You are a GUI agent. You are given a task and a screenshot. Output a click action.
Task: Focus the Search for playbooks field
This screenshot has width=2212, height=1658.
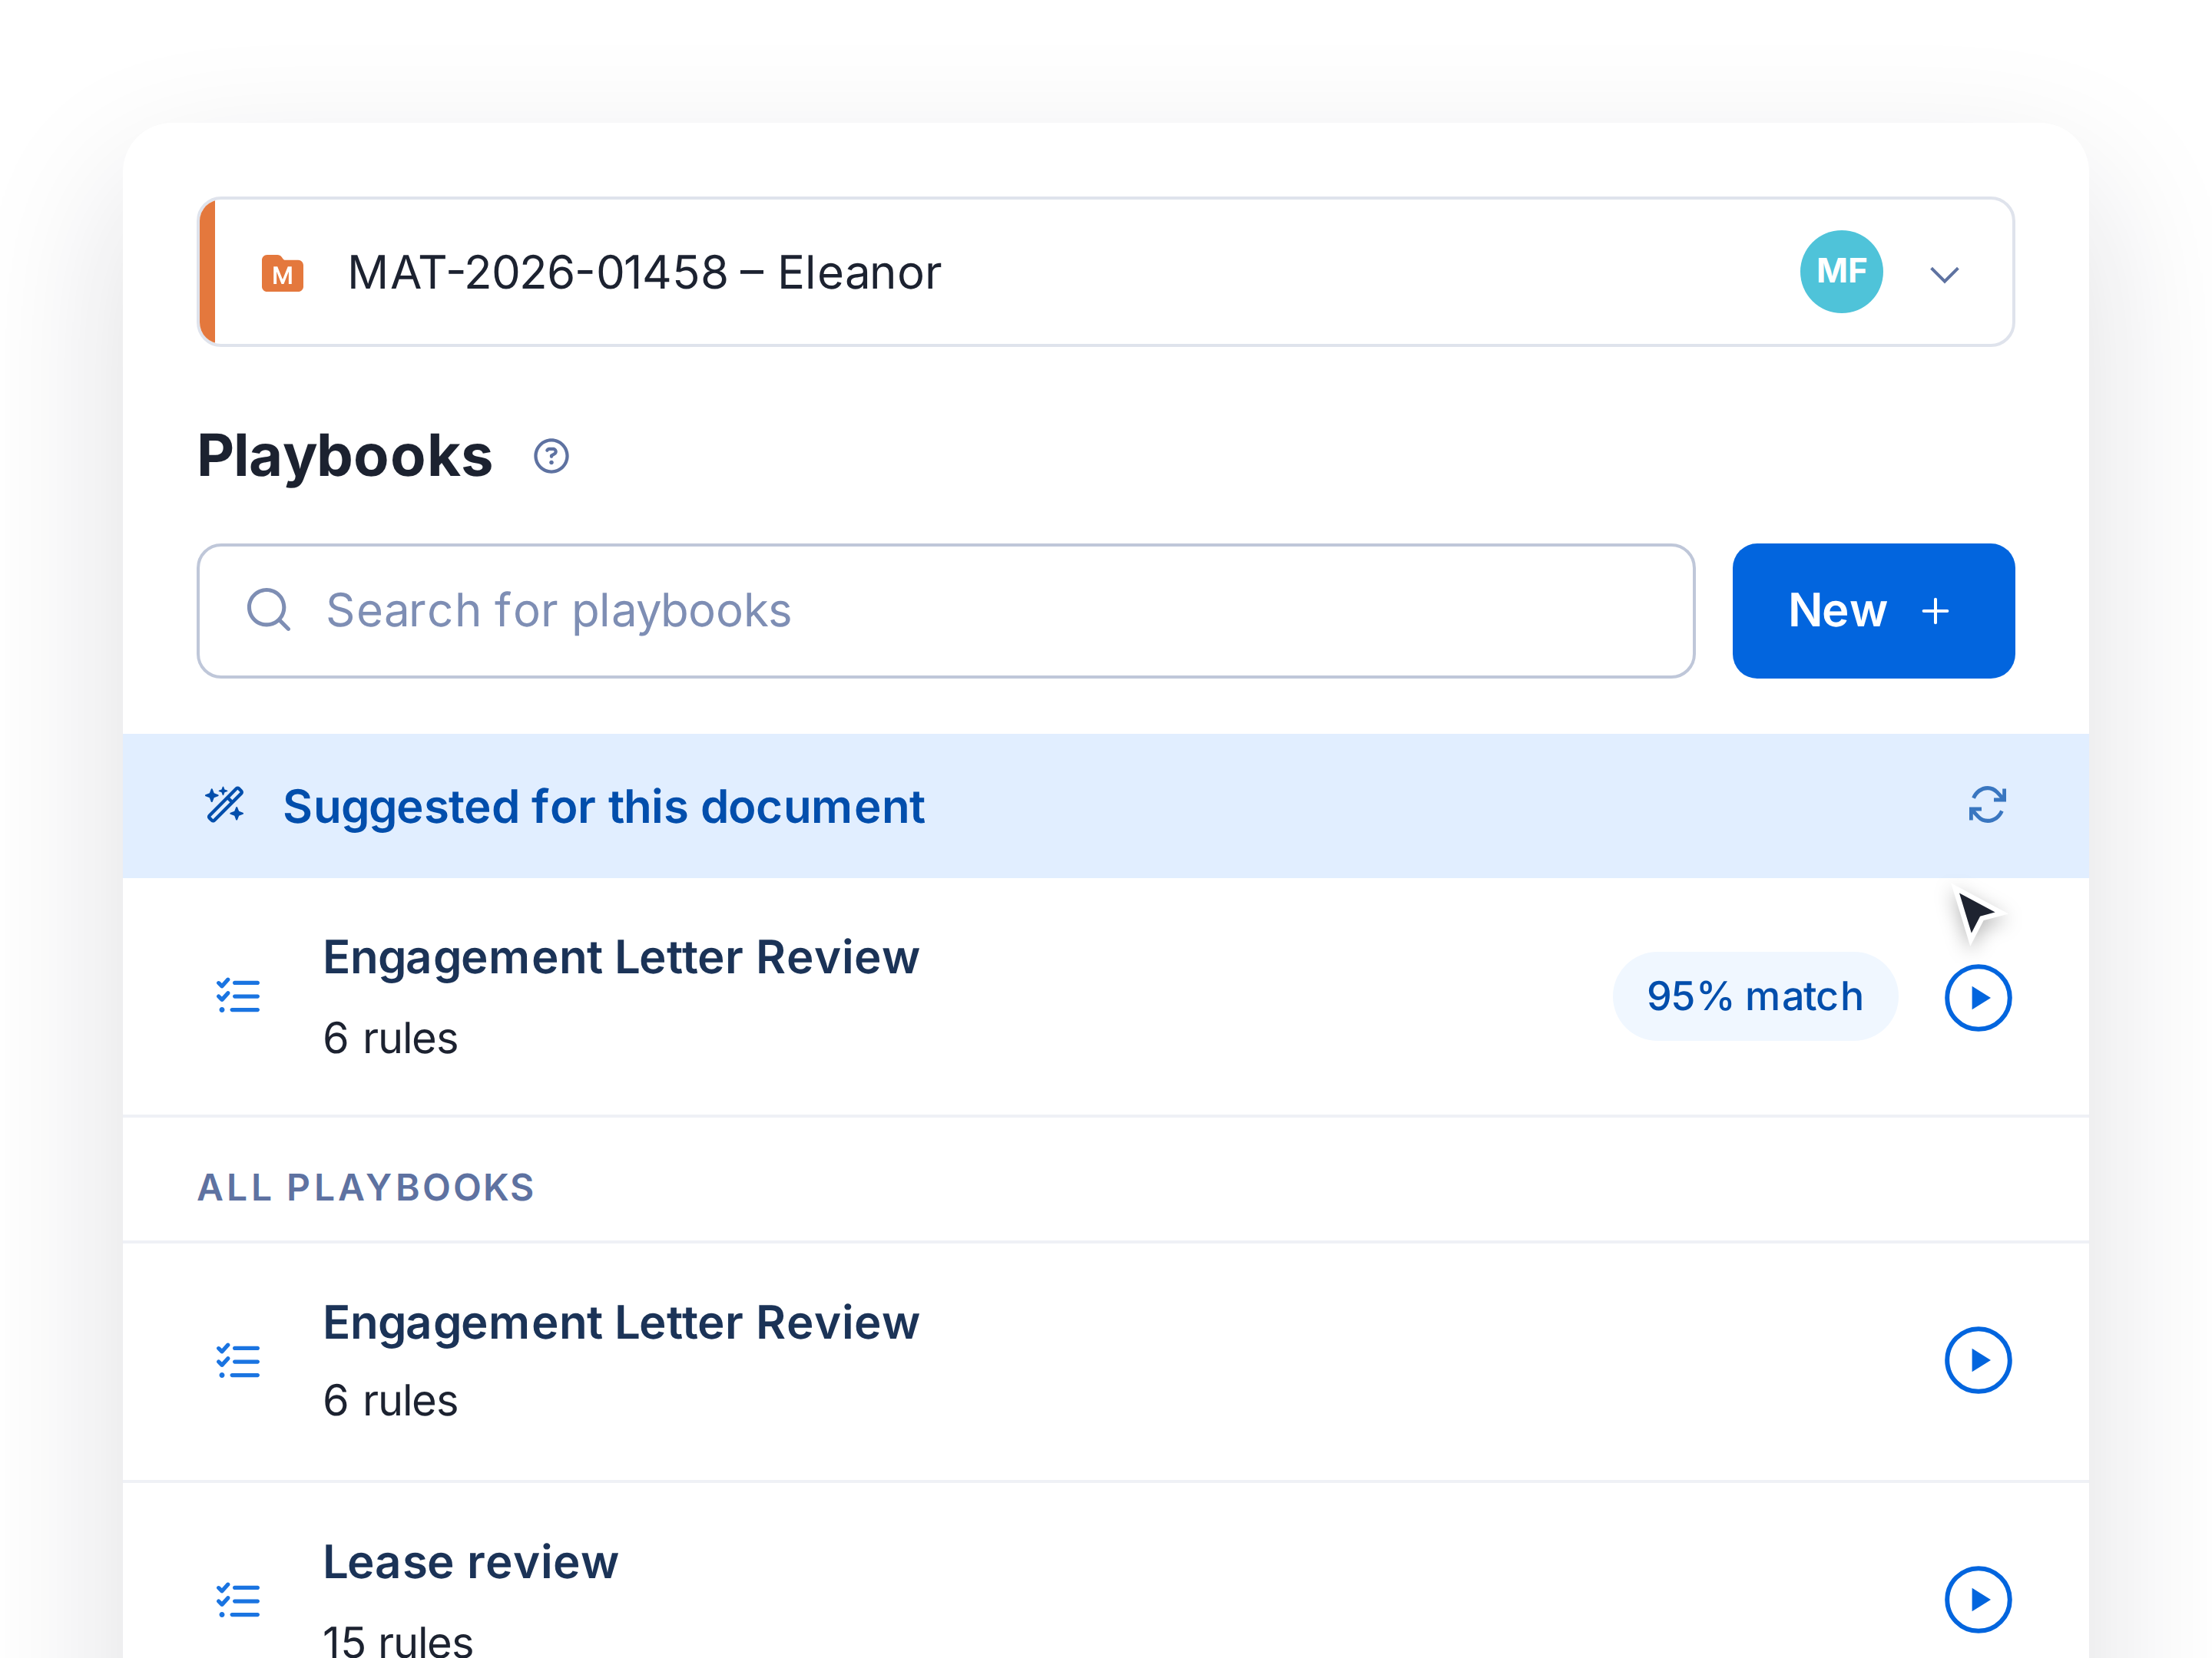pos(946,611)
